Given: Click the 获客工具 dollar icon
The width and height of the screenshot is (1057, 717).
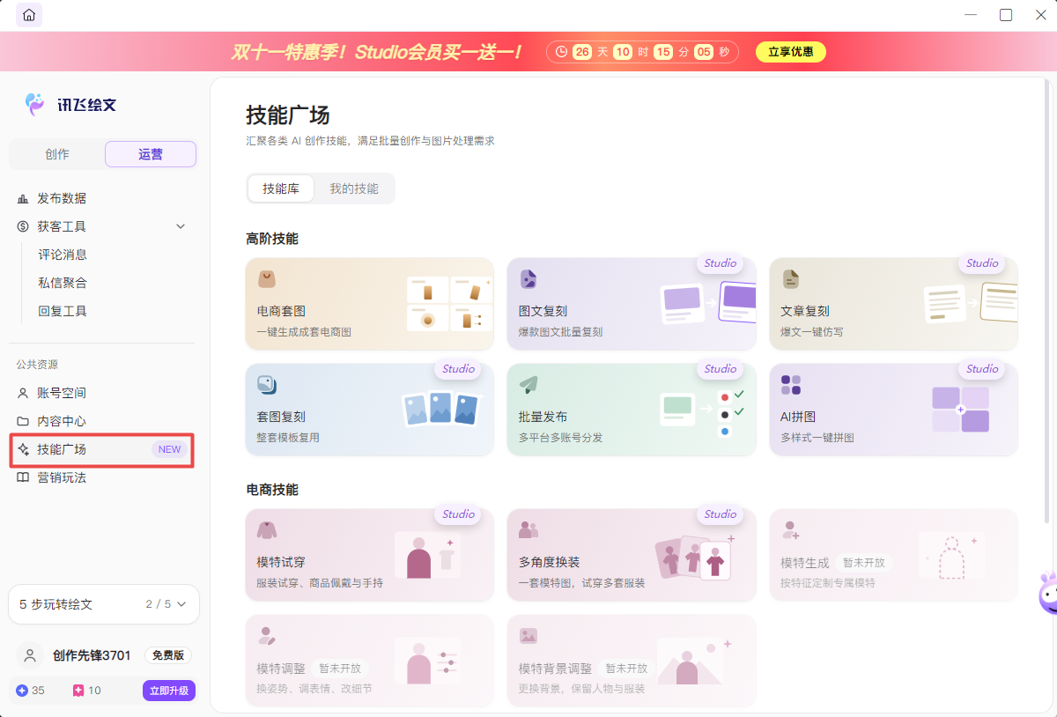Looking at the screenshot, I should click(23, 226).
